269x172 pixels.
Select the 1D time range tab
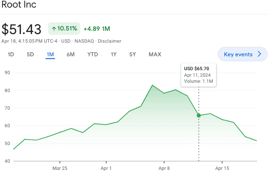11,54
